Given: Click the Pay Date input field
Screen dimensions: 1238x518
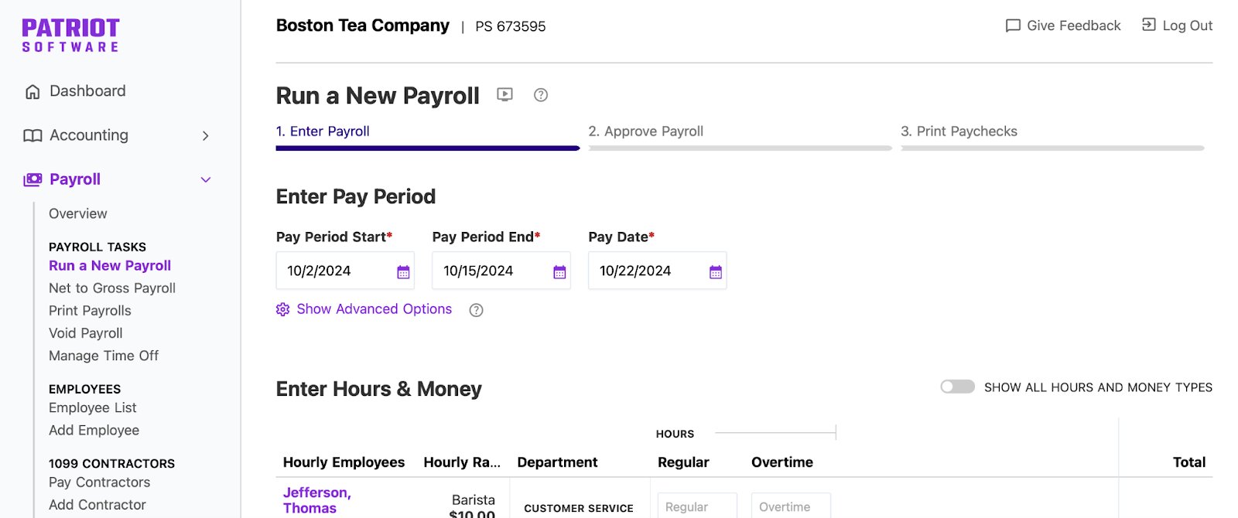Looking at the screenshot, I should click(658, 271).
